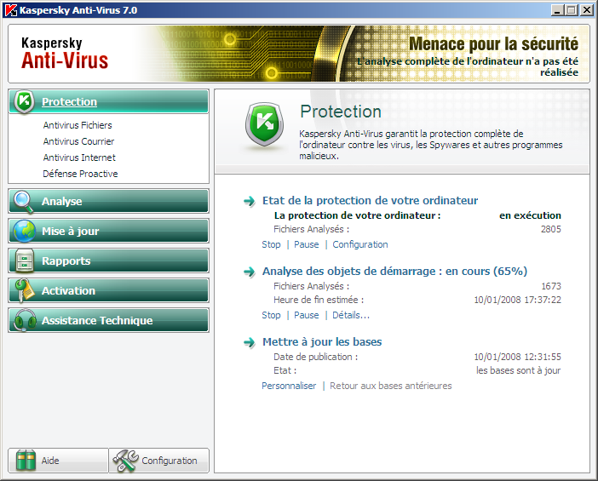This screenshot has height=481, width=598.
Task: Stop the computer protection
Action: pos(271,244)
